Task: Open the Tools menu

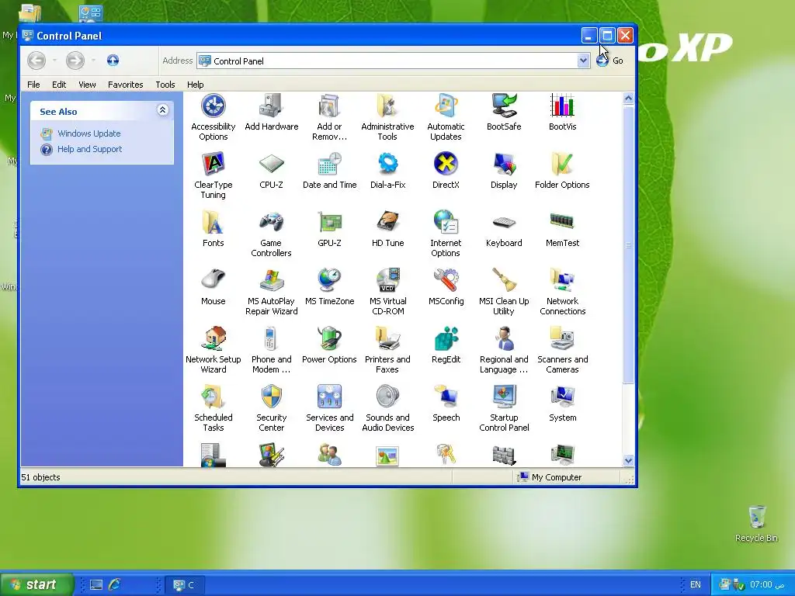Action: point(165,85)
